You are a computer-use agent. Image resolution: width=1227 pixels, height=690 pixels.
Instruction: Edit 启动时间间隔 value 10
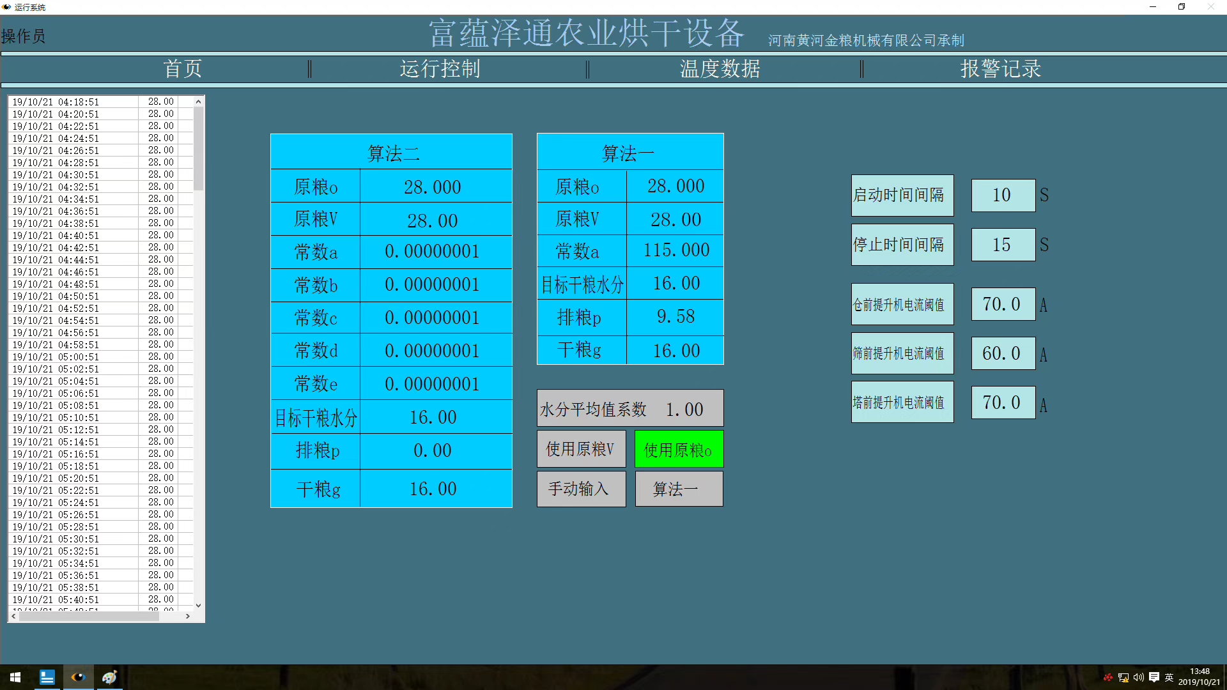[x=1003, y=195]
